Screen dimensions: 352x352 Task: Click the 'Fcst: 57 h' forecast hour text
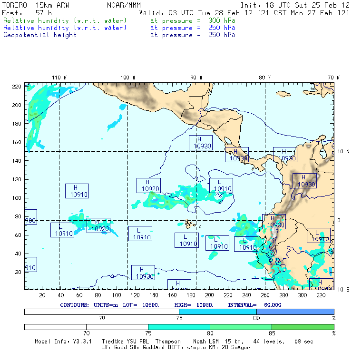click(27, 13)
